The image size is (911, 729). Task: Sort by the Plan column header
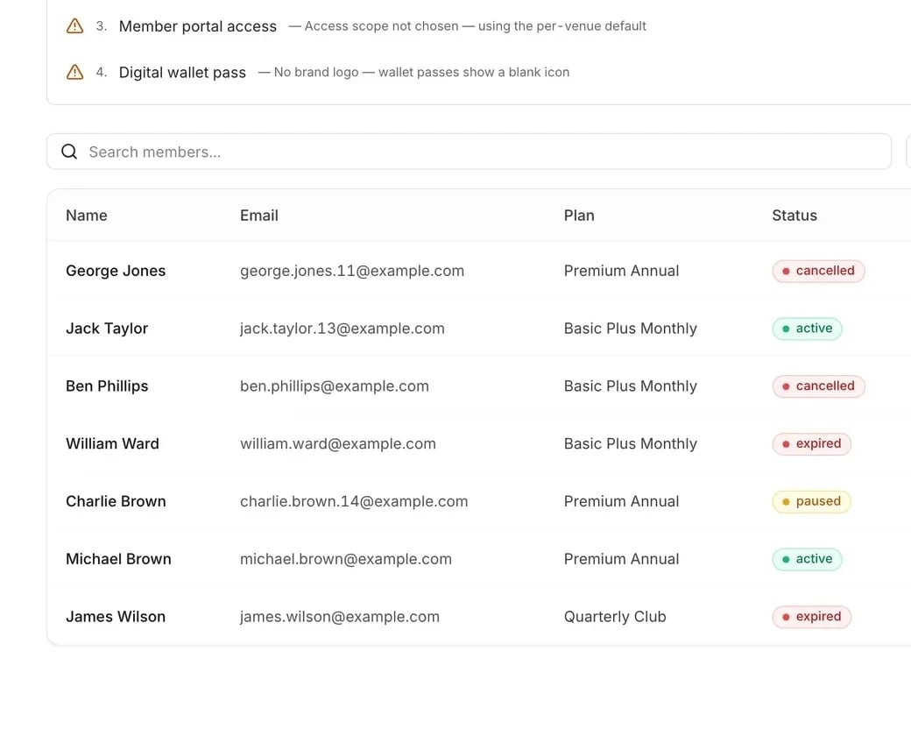(579, 216)
